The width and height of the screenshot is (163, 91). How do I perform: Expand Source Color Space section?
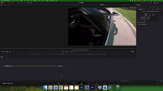(x=142, y=22)
